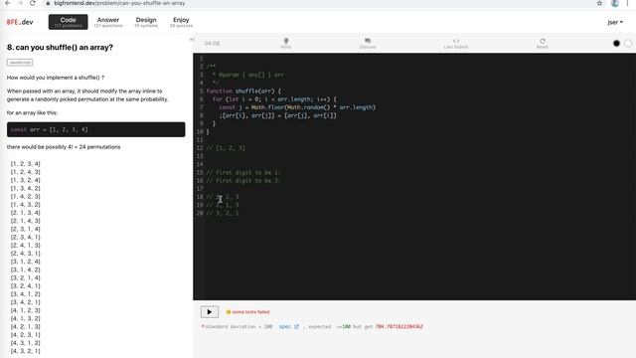Click the '// [1, 2, 3]' comment on line 12
636x358 pixels.
pyautogui.click(x=226, y=148)
